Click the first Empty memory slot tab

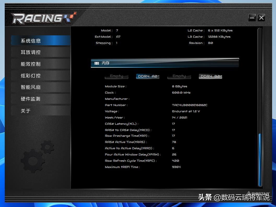116,76
